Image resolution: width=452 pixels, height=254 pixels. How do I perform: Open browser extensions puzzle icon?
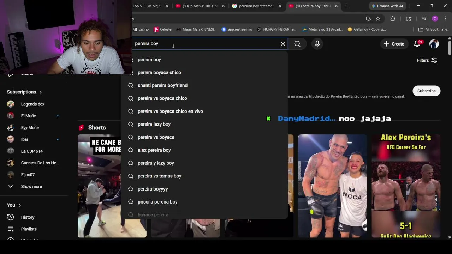coord(393,19)
